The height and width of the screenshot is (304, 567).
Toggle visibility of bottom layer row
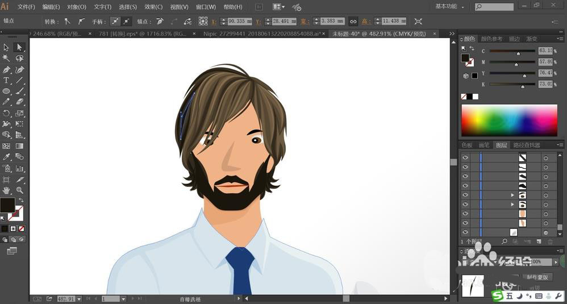tap(465, 232)
